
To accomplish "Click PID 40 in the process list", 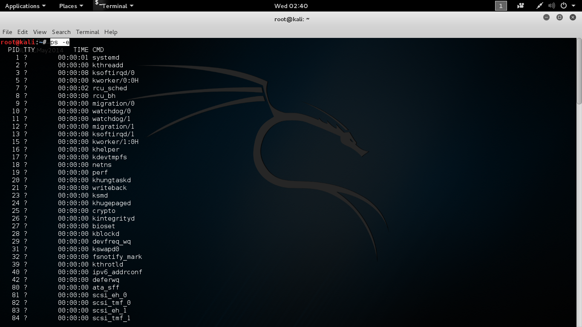I will click(x=16, y=272).
